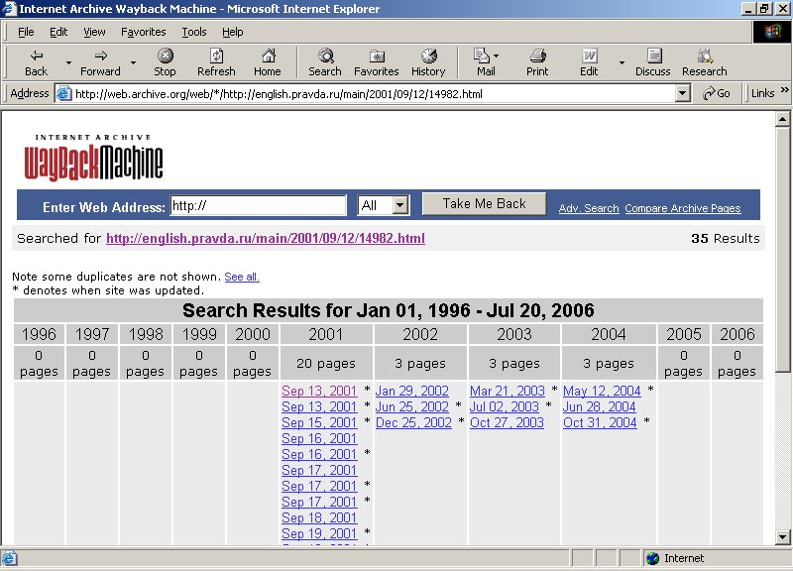This screenshot has height=571, width=793.
Task: Open the Favorites toolbar folder icon
Action: (377, 56)
